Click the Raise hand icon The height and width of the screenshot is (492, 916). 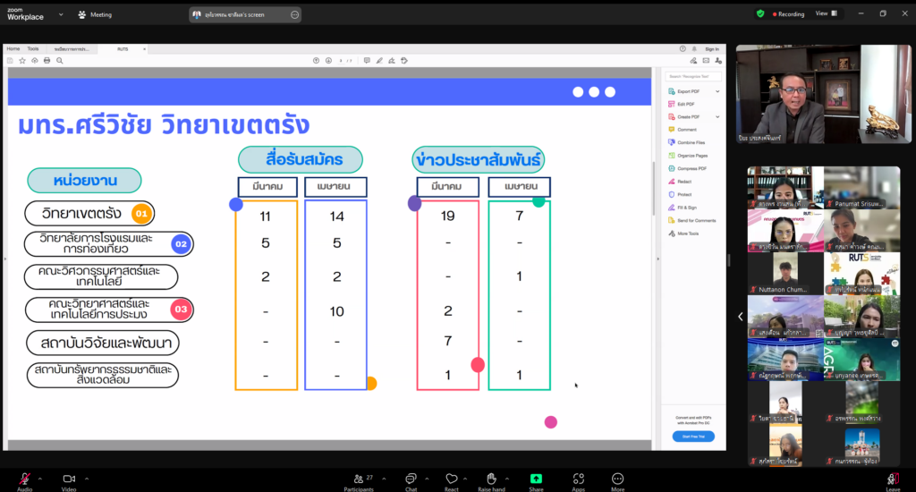491,479
